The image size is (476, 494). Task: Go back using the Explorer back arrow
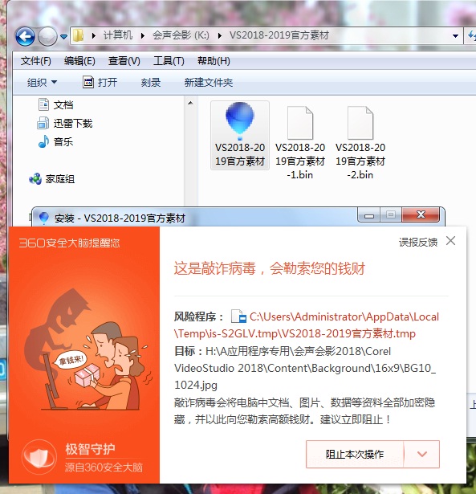pyautogui.click(x=25, y=36)
